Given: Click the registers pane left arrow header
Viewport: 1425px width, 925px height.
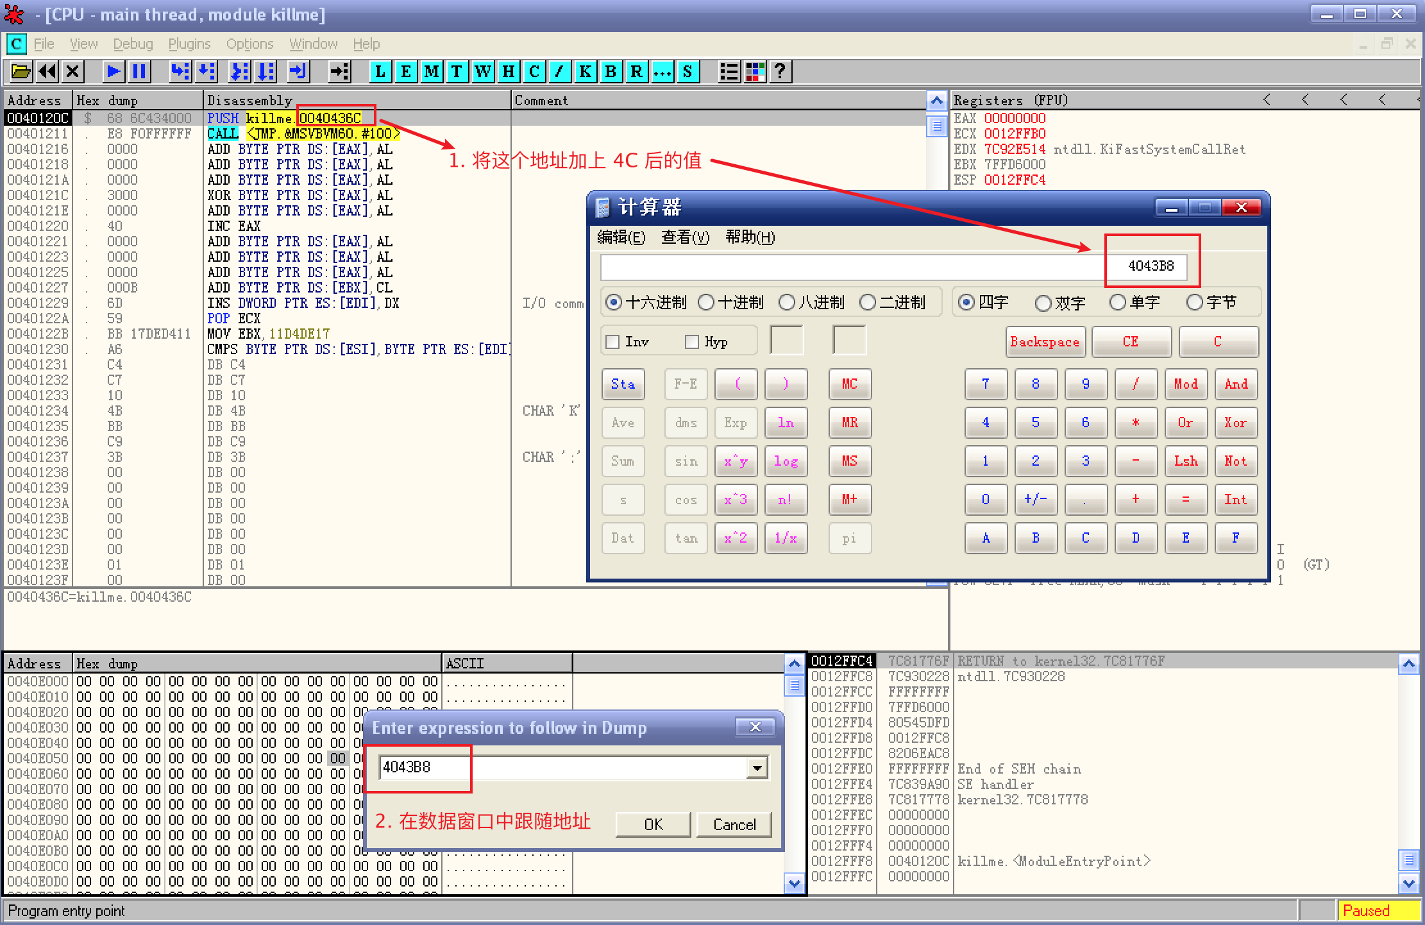Looking at the screenshot, I should [x=1267, y=100].
